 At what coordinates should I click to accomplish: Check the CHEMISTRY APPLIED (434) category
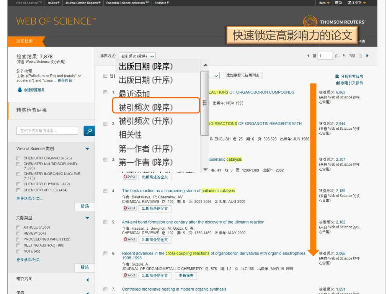click(18, 190)
